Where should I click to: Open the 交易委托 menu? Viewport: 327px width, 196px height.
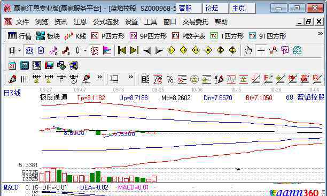click(x=195, y=22)
